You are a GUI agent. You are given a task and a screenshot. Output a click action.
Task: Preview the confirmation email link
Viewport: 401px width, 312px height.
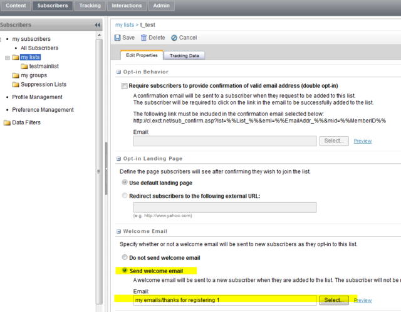point(363,141)
